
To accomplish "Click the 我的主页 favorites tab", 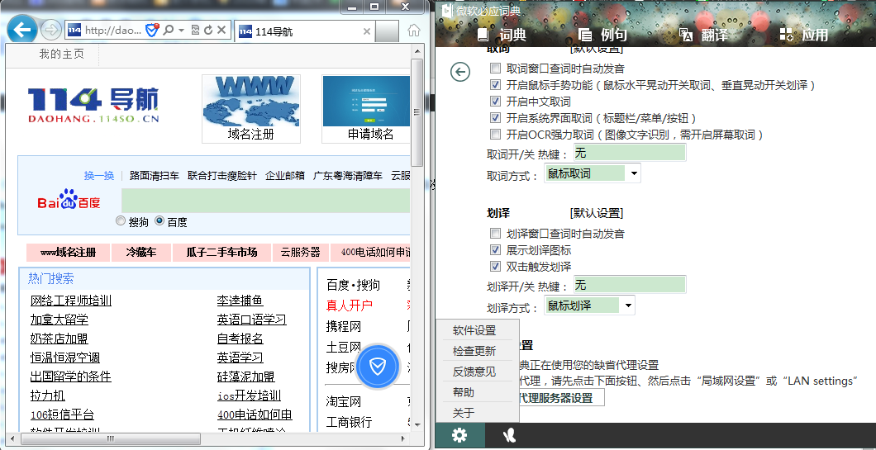I will (61, 54).
